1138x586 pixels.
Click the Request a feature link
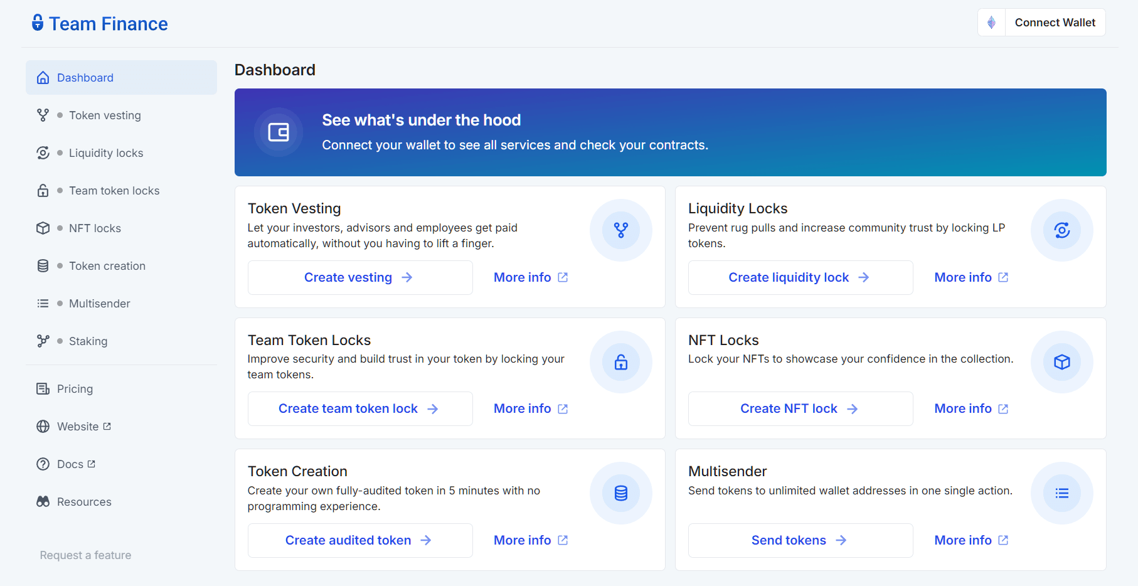[85, 555]
